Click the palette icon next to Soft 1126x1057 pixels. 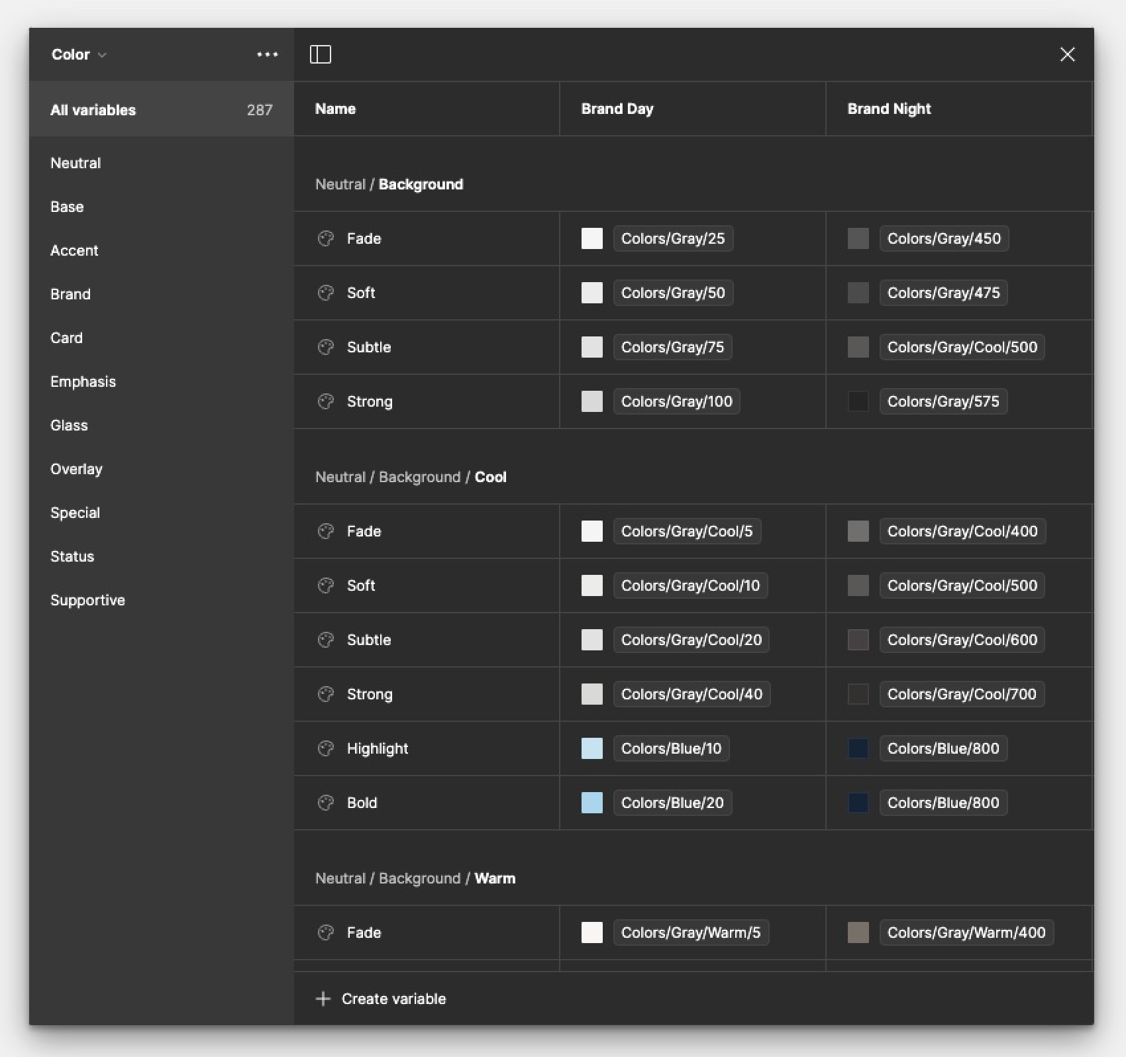(x=325, y=293)
